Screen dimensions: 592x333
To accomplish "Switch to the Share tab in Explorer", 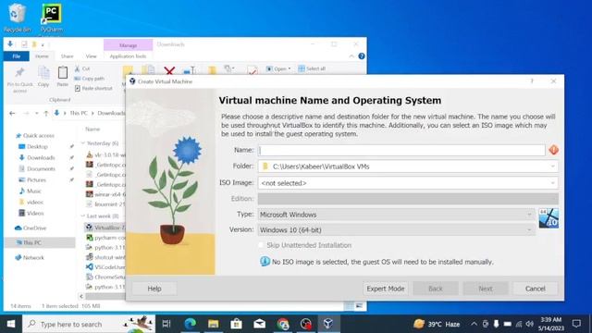I will coord(67,56).
